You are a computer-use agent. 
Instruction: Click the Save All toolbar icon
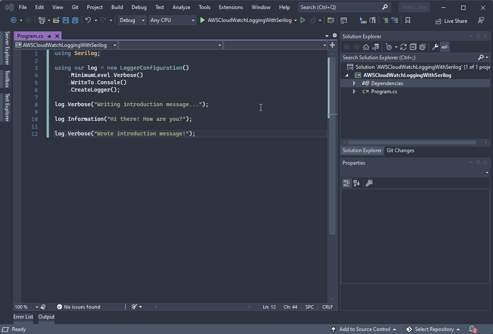tap(75, 20)
